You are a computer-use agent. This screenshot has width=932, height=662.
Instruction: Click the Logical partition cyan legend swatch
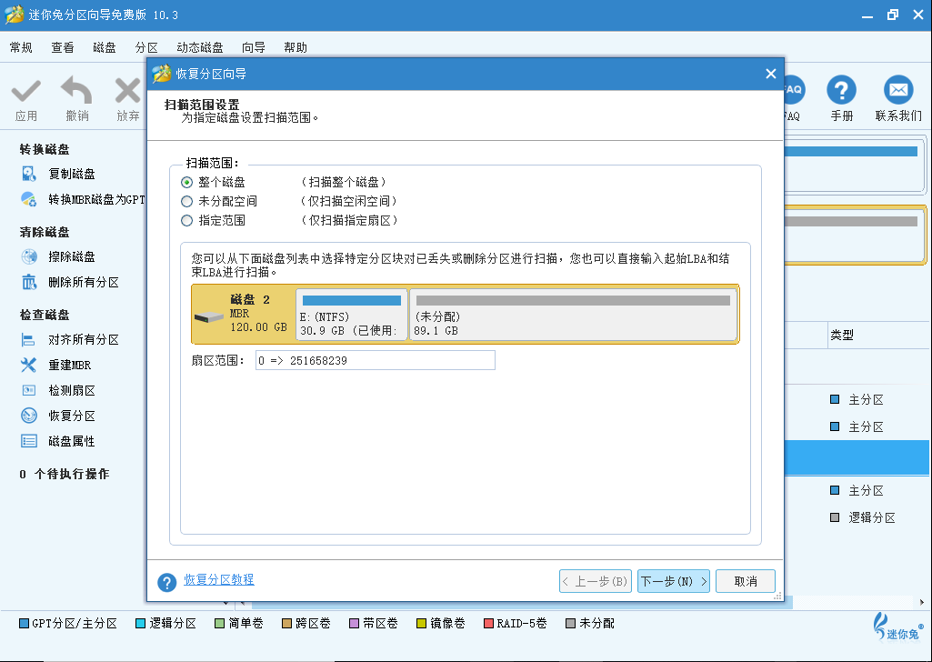[x=140, y=624]
